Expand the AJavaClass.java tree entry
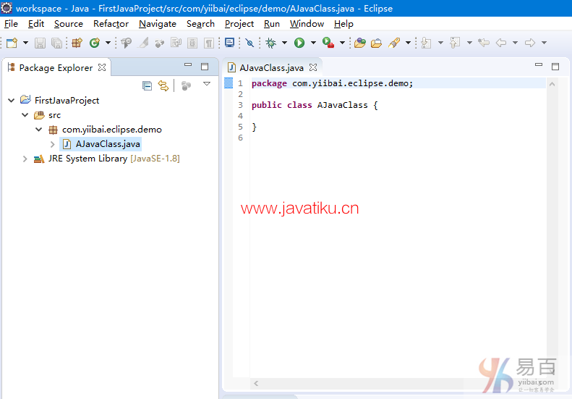The height and width of the screenshot is (399, 572). [x=52, y=144]
